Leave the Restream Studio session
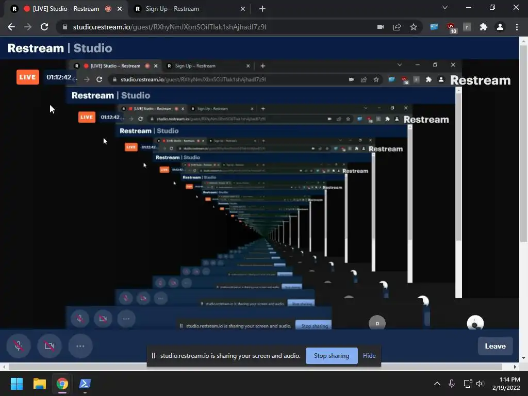The width and height of the screenshot is (528, 396). click(495, 346)
